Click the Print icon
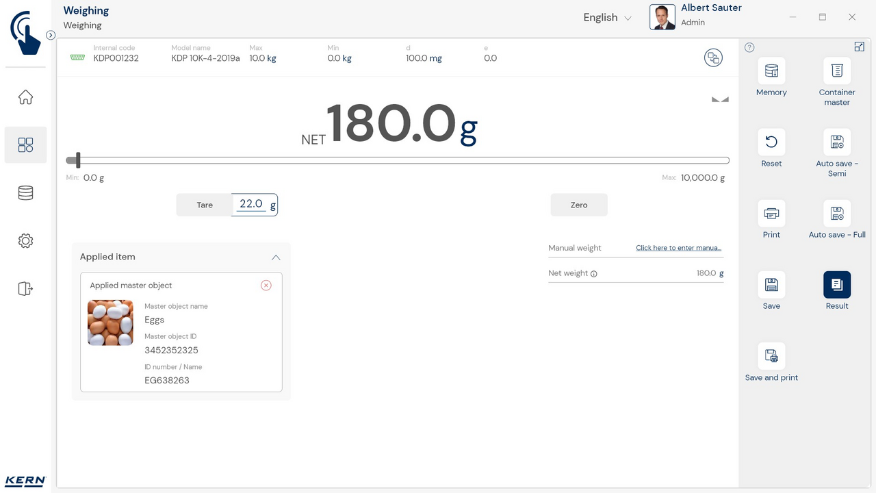This screenshot has height=493, width=876. [x=771, y=214]
